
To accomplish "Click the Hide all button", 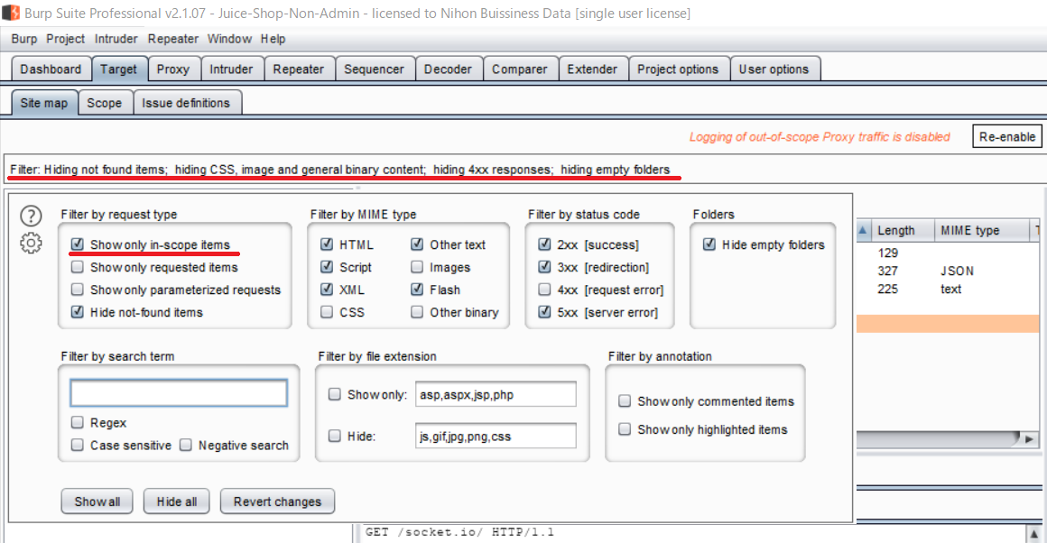I will [176, 502].
